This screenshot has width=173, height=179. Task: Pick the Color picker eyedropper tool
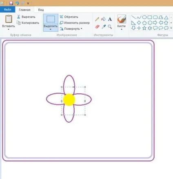pos(104,27)
